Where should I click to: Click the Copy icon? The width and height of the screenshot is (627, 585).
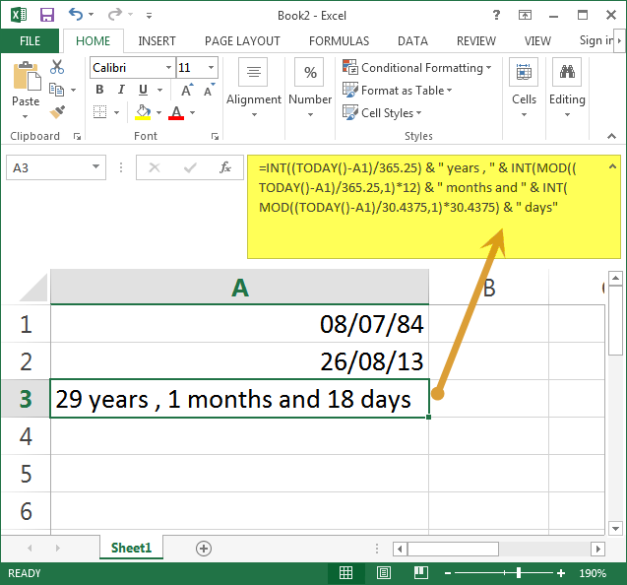pyautogui.click(x=56, y=90)
